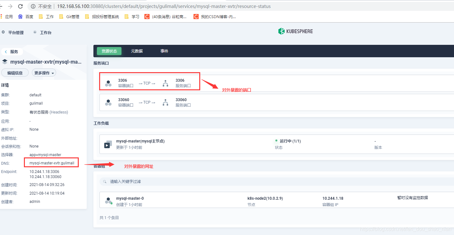Click the KubeSphere logo
Viewport: 454px width, 235px height.
(295, 31)
